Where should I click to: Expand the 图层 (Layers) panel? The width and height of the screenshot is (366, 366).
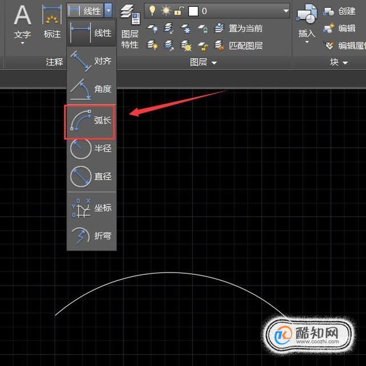(203, 62)
